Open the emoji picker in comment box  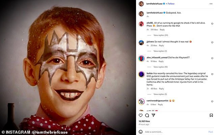click(141, 132)
